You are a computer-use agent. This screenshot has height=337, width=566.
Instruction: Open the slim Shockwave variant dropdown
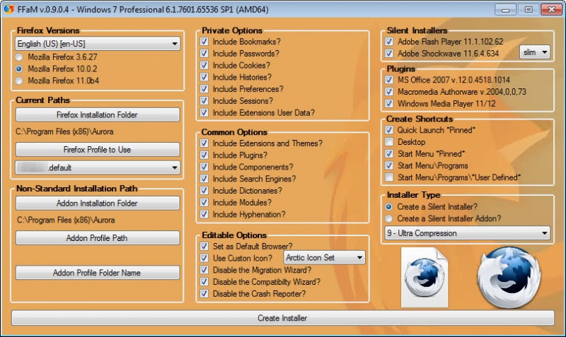pyautogui.click(x=535, y=52)
